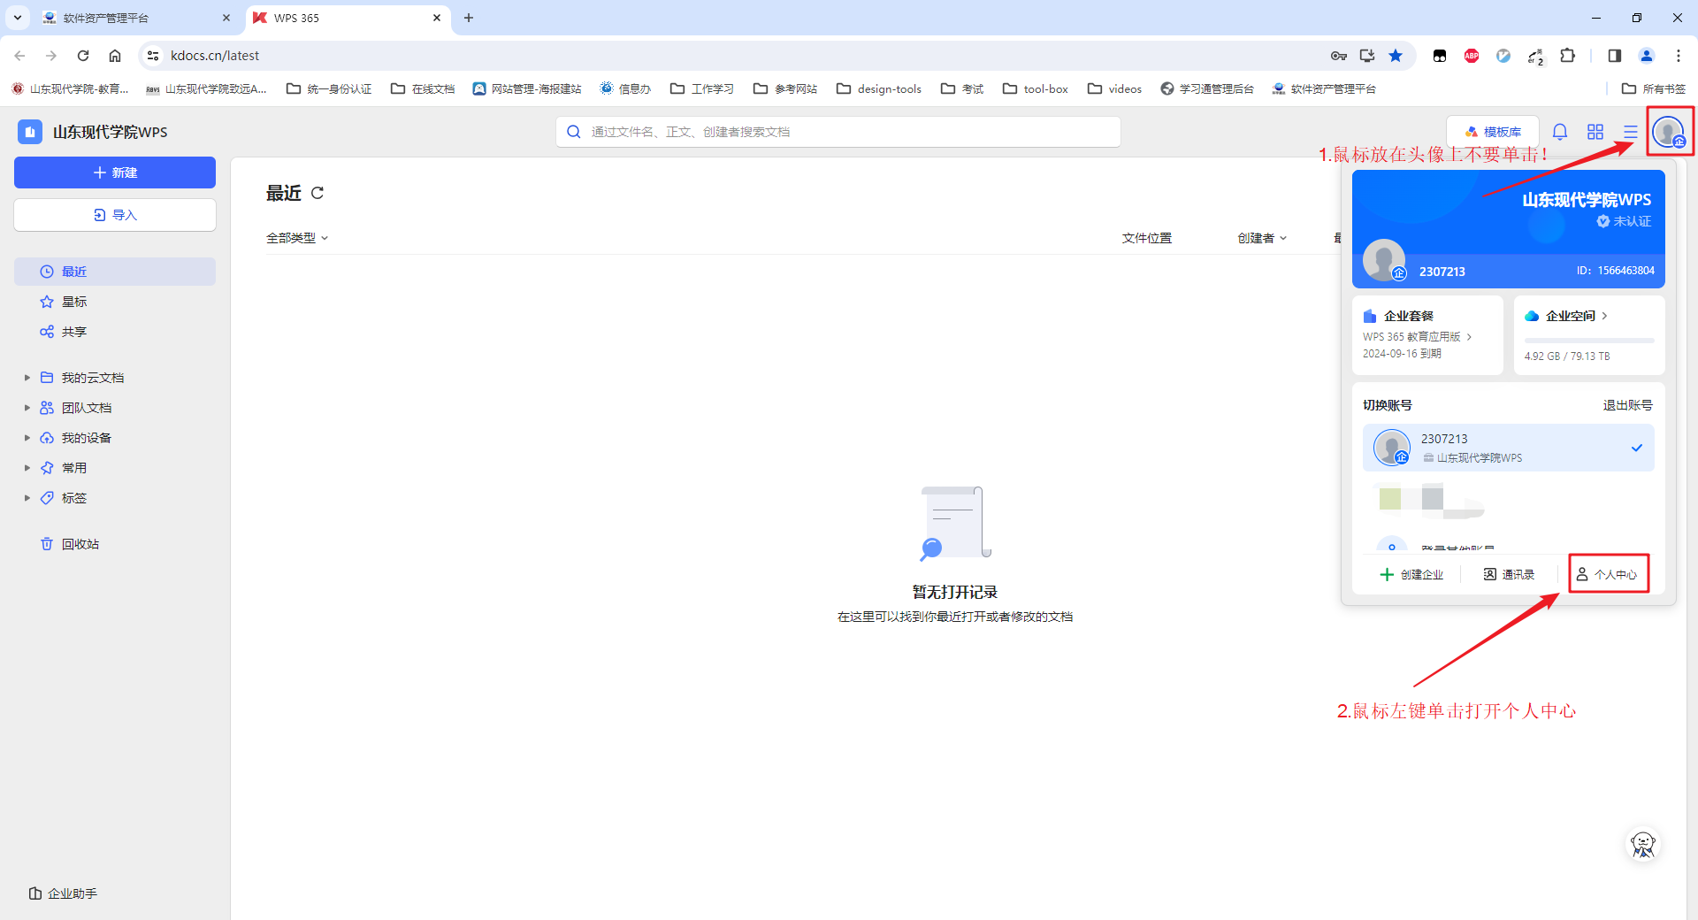Viewport: 1698px width, 920px height.
Task: Select account 2307213 in switch list
Action: [x=1509, y=448]
